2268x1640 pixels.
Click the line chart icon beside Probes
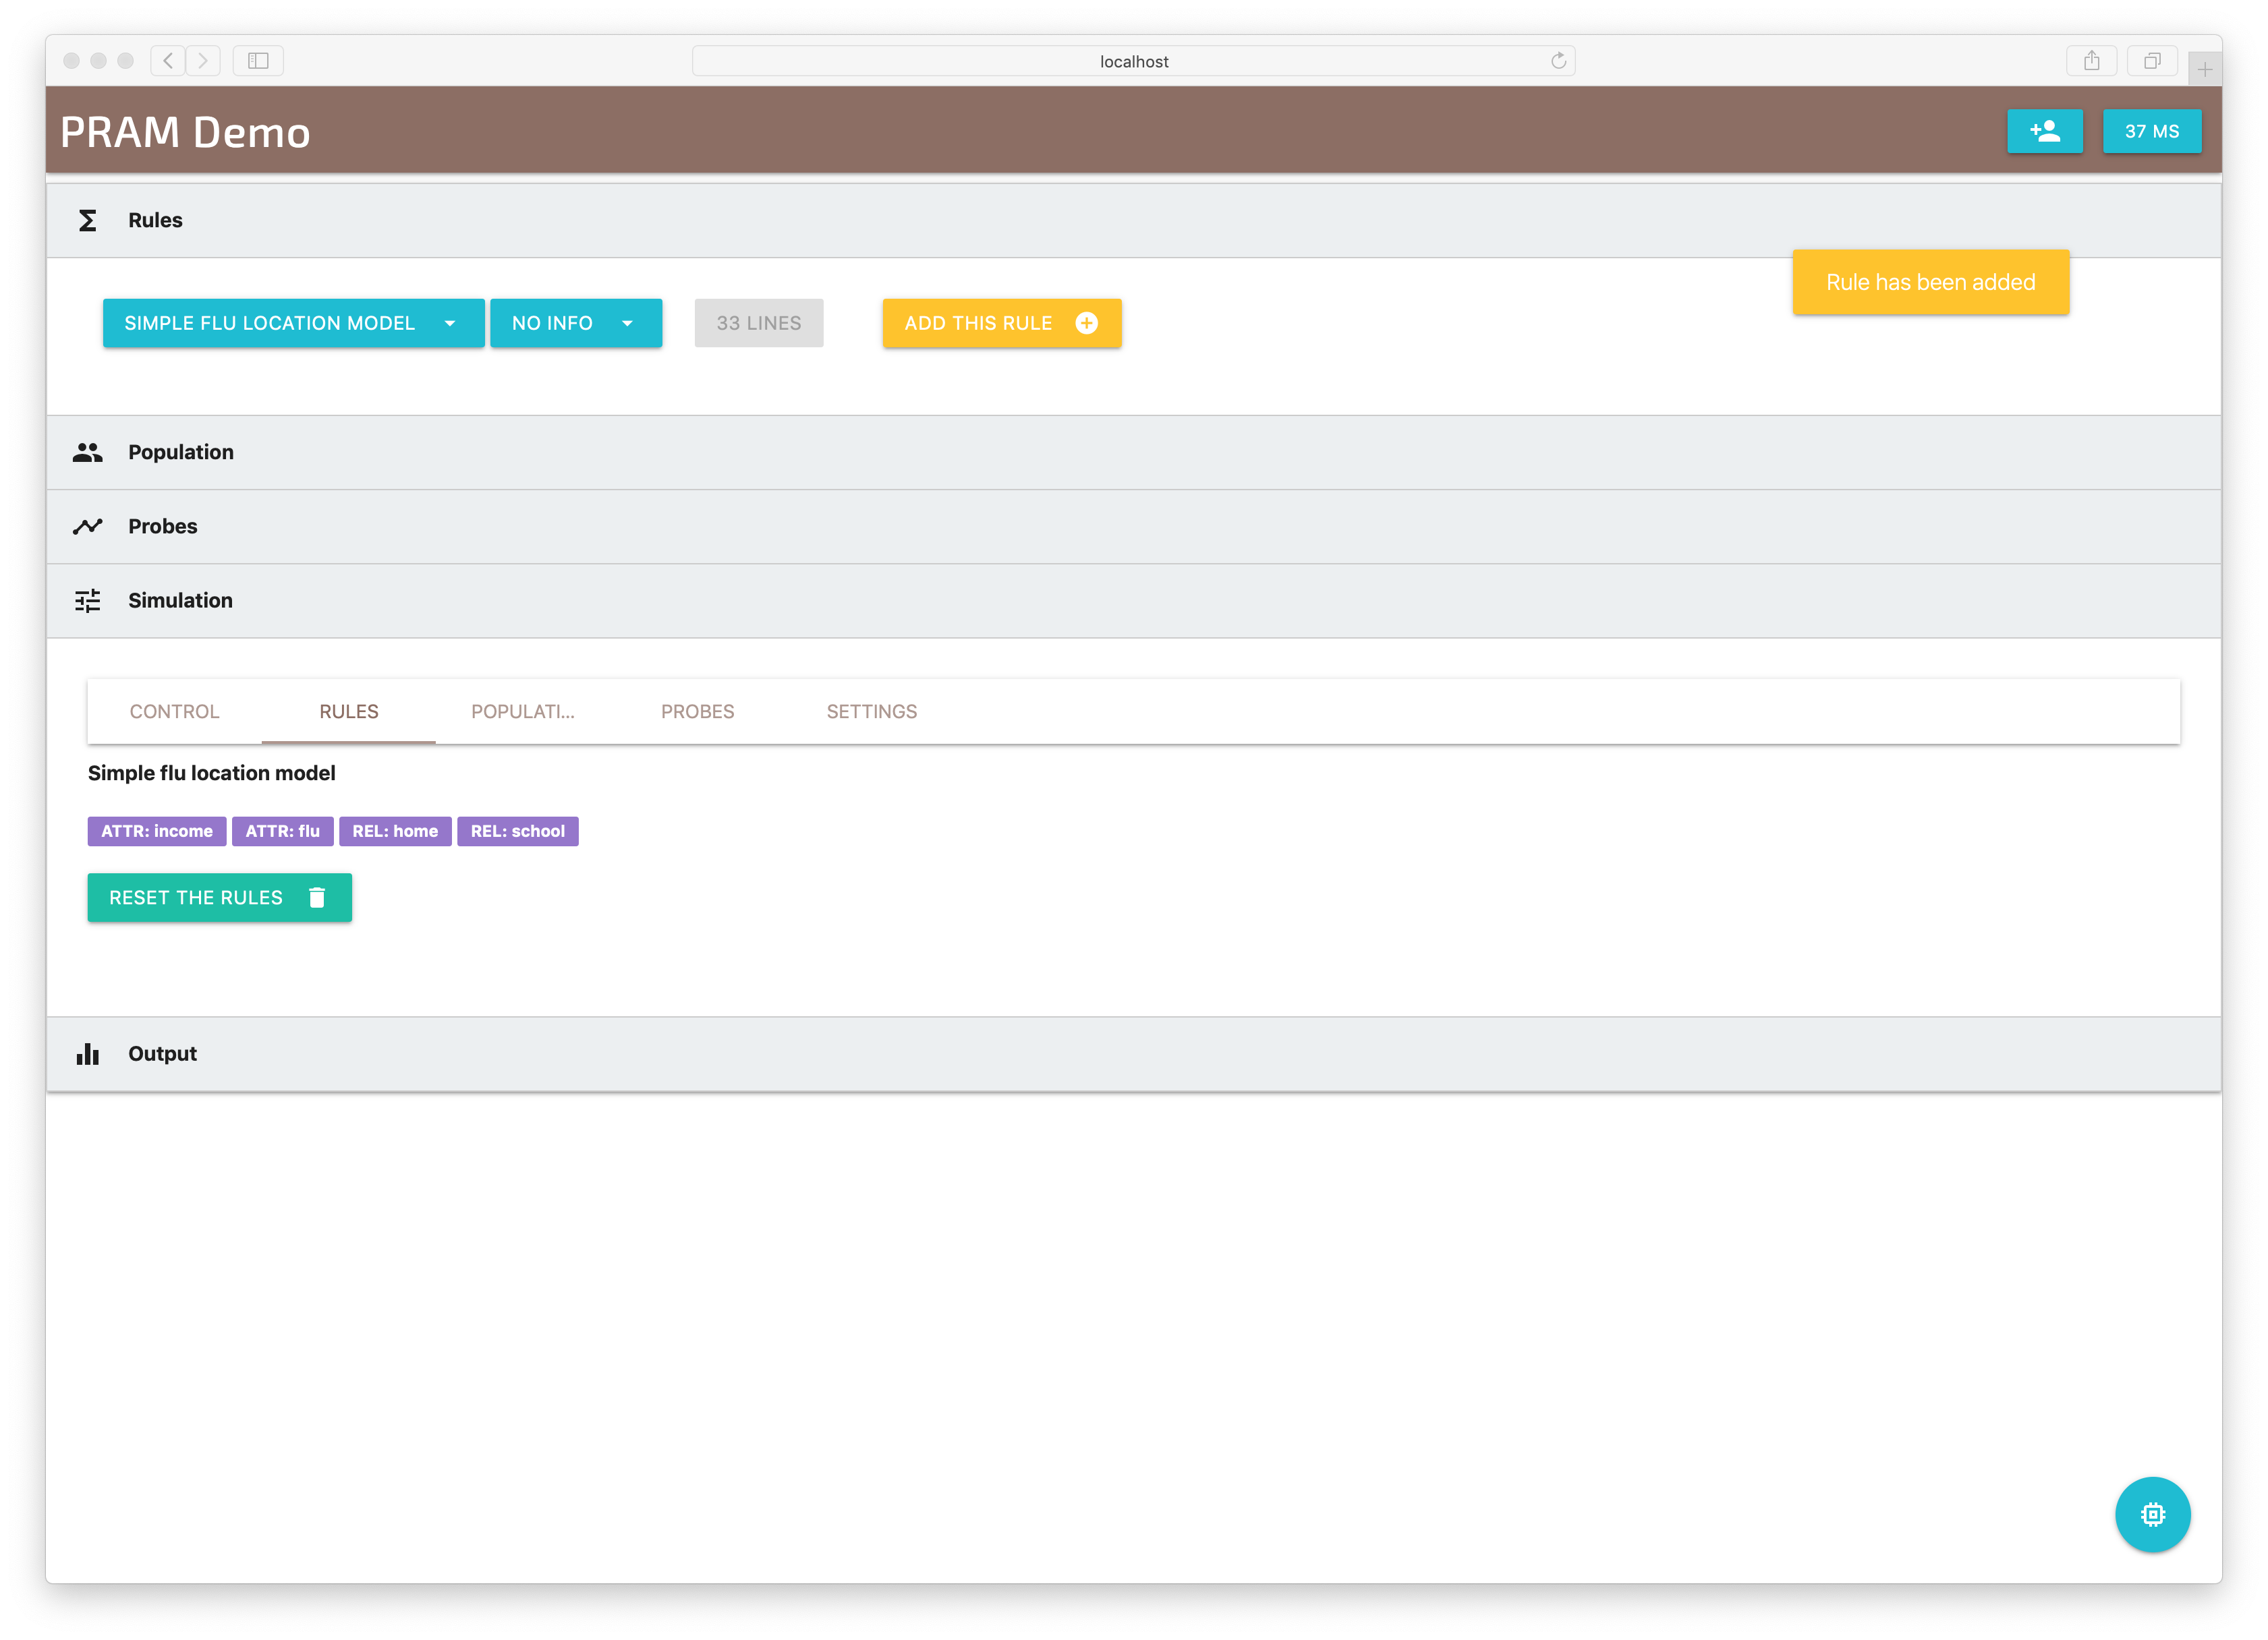88,527
